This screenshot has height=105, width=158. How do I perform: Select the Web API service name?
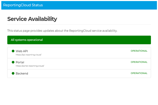[x=22, y=51]
